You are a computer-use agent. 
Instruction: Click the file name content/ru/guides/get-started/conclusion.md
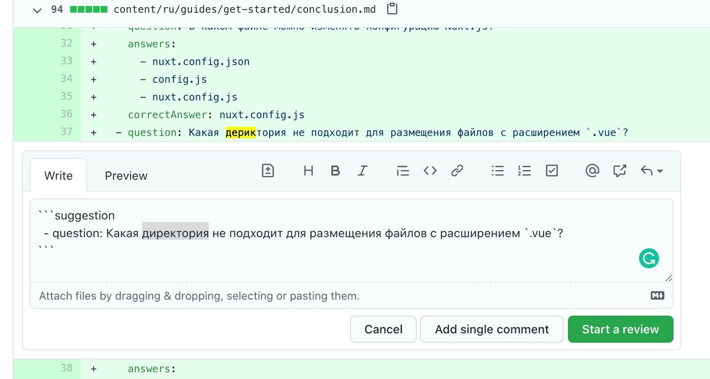245,9
